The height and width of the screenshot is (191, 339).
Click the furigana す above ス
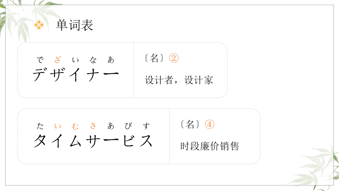[x=146, y=126]
